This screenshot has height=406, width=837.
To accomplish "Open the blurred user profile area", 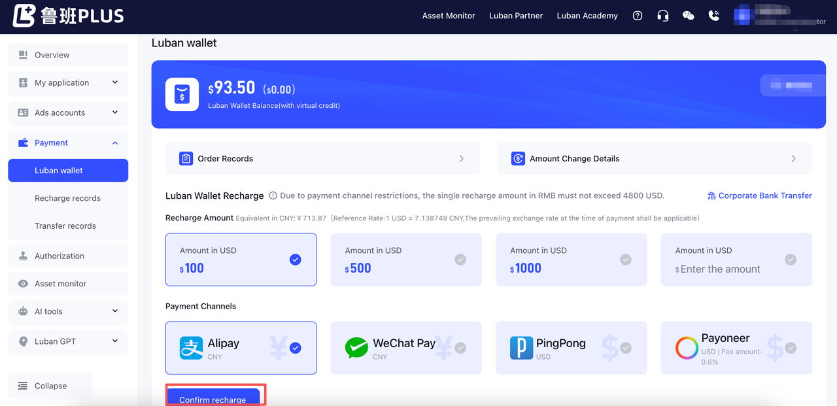I will coord(780,16).
